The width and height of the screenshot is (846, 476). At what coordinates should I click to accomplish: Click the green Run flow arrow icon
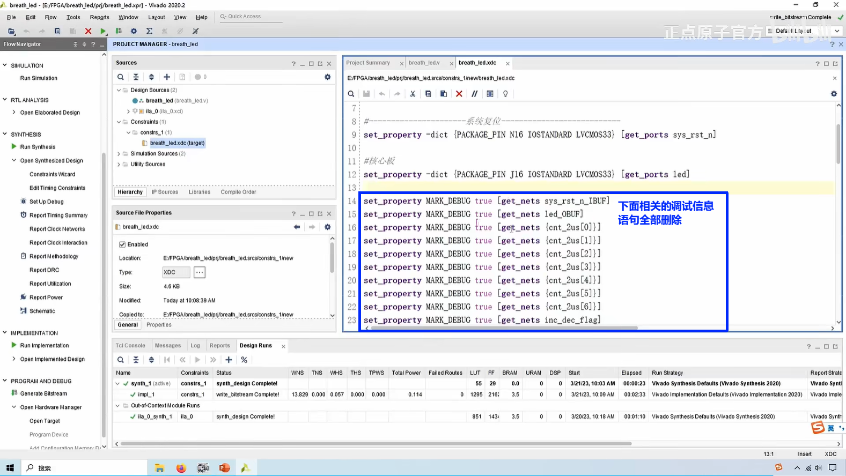103,31
